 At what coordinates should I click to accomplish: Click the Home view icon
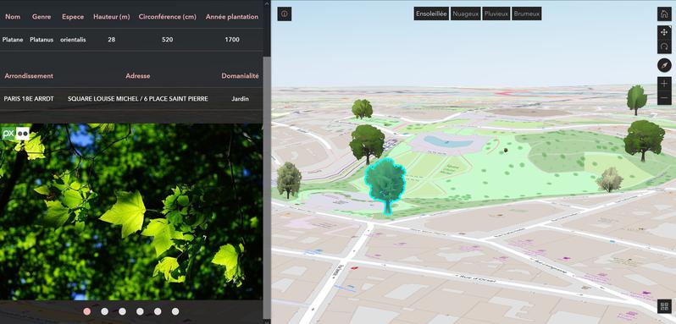664,14
